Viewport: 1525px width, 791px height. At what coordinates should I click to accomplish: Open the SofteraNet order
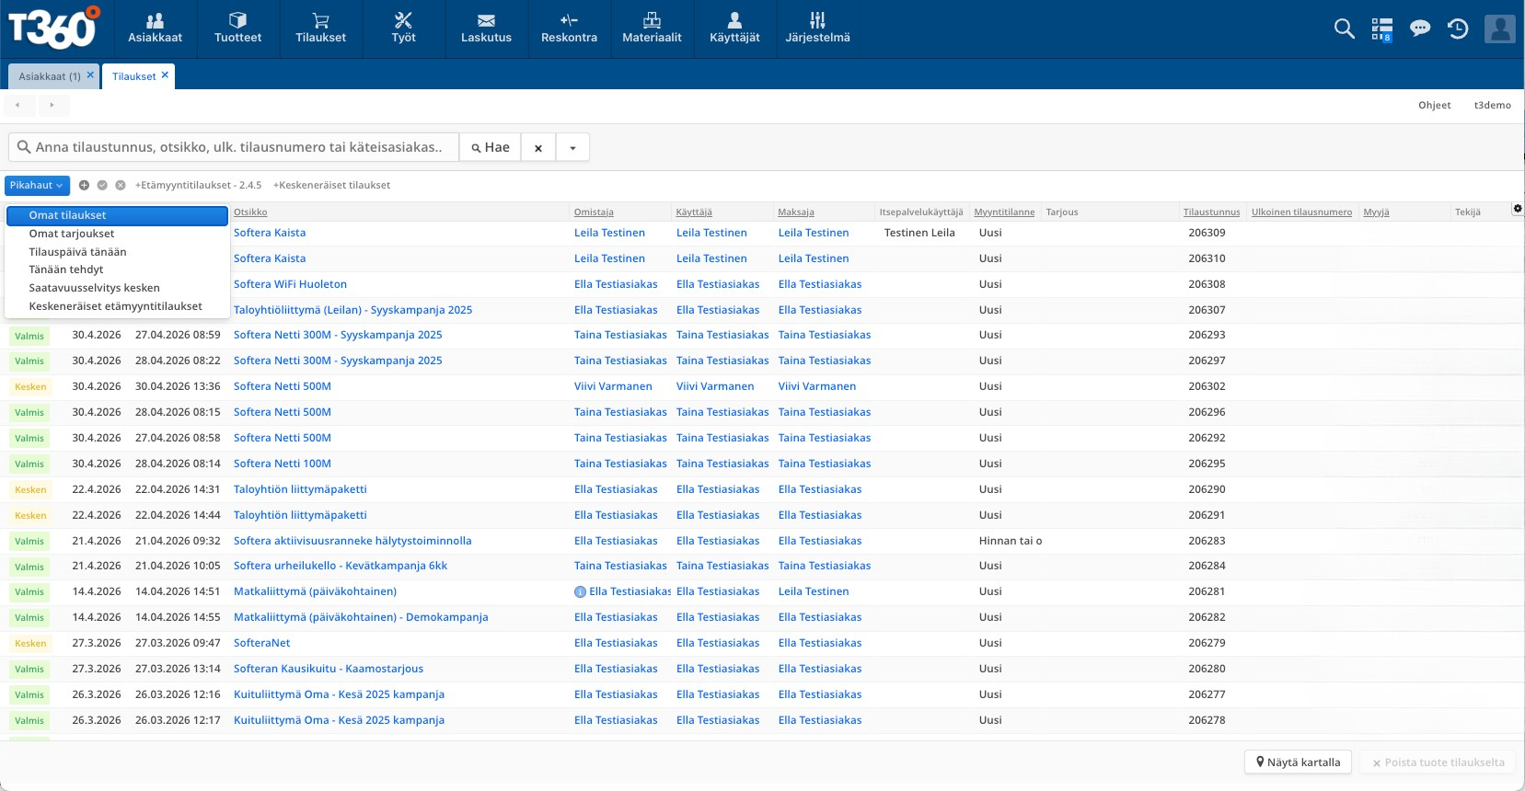point(261,643)
